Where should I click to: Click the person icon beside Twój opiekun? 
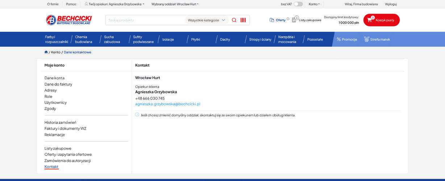[87, 4]
